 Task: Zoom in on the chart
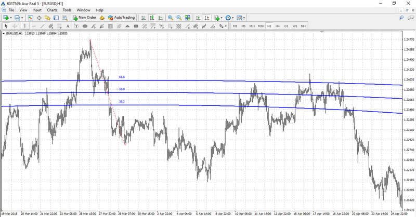[171, 18]
